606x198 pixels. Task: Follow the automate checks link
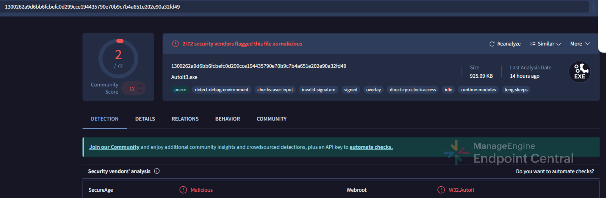371,147
